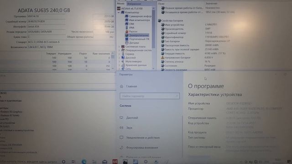This screenshot has width=292, height=164.
Task: Open Суммарная информация in AIDA64 tree
Action: point(140,16)
